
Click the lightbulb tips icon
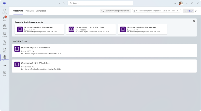(196, 11)
